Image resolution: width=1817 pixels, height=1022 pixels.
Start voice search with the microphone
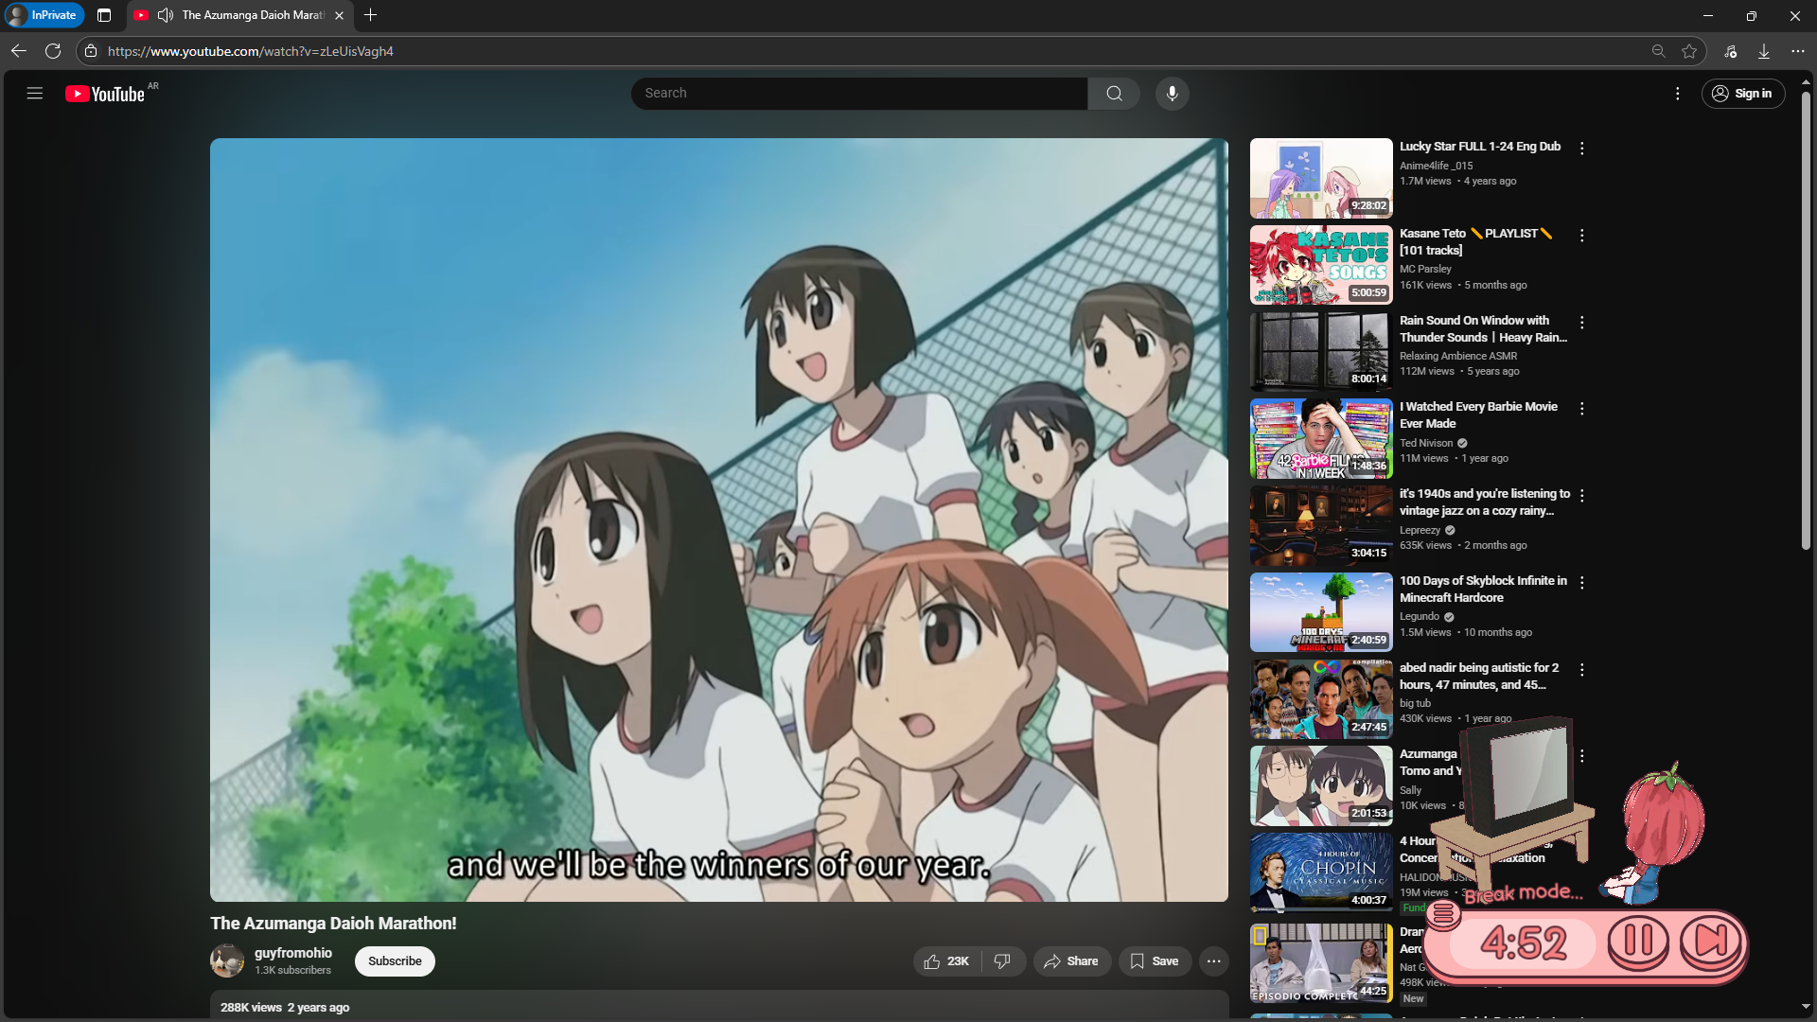[x=1172, y=94]
